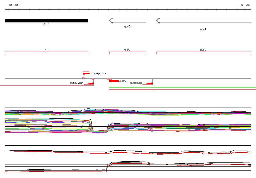This screenshot has height=178, width=256.
Task: Select the red wedge marker beside U2558.M8
Action: pyautogui.click(x=148, y=83)
